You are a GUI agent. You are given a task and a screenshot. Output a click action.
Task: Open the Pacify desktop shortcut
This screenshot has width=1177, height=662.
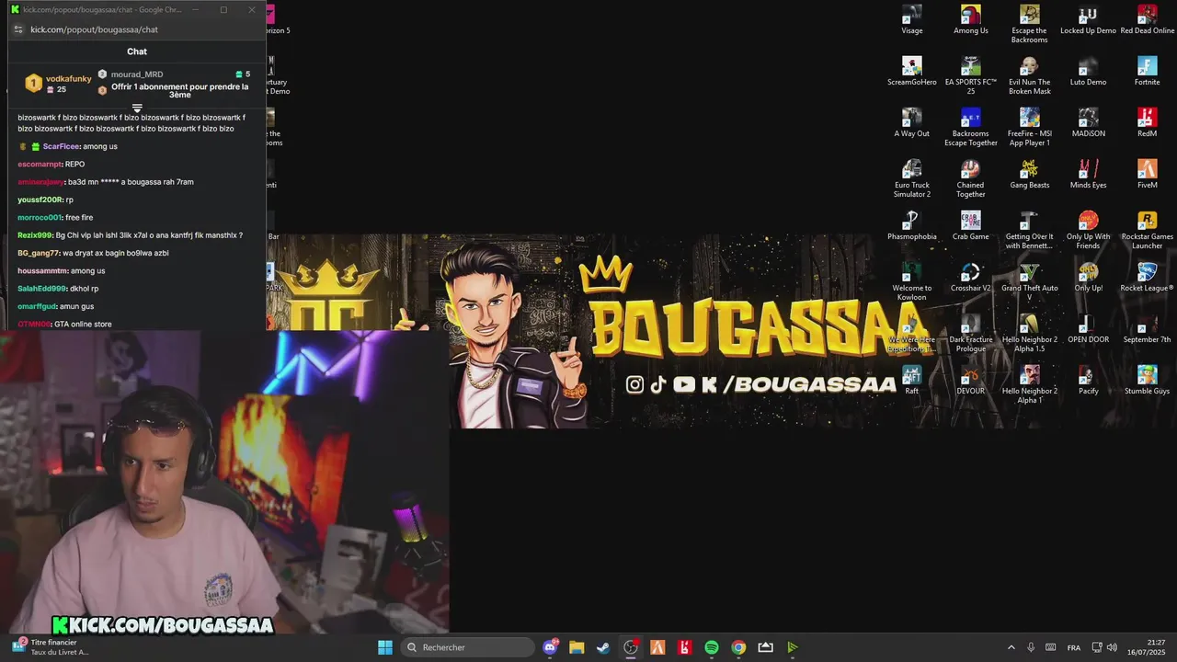[x=1088, y=381]
